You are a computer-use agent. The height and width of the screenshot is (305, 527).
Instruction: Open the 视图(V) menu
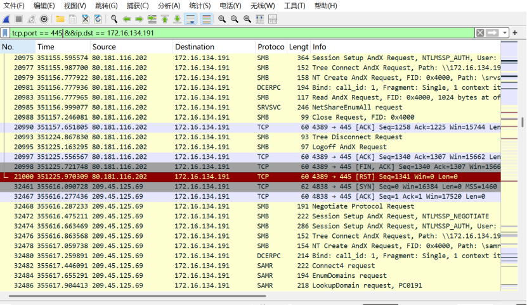[x=75, y=6]
